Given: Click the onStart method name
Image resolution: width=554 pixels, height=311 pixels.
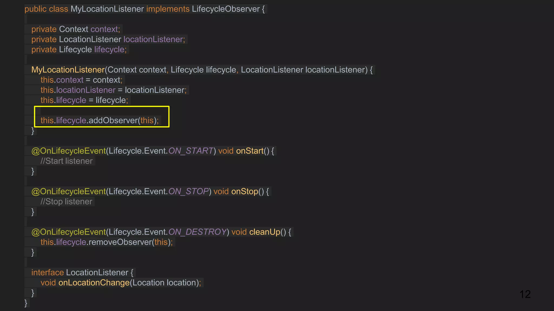Looking at the screenshot, I should [250, 151].
